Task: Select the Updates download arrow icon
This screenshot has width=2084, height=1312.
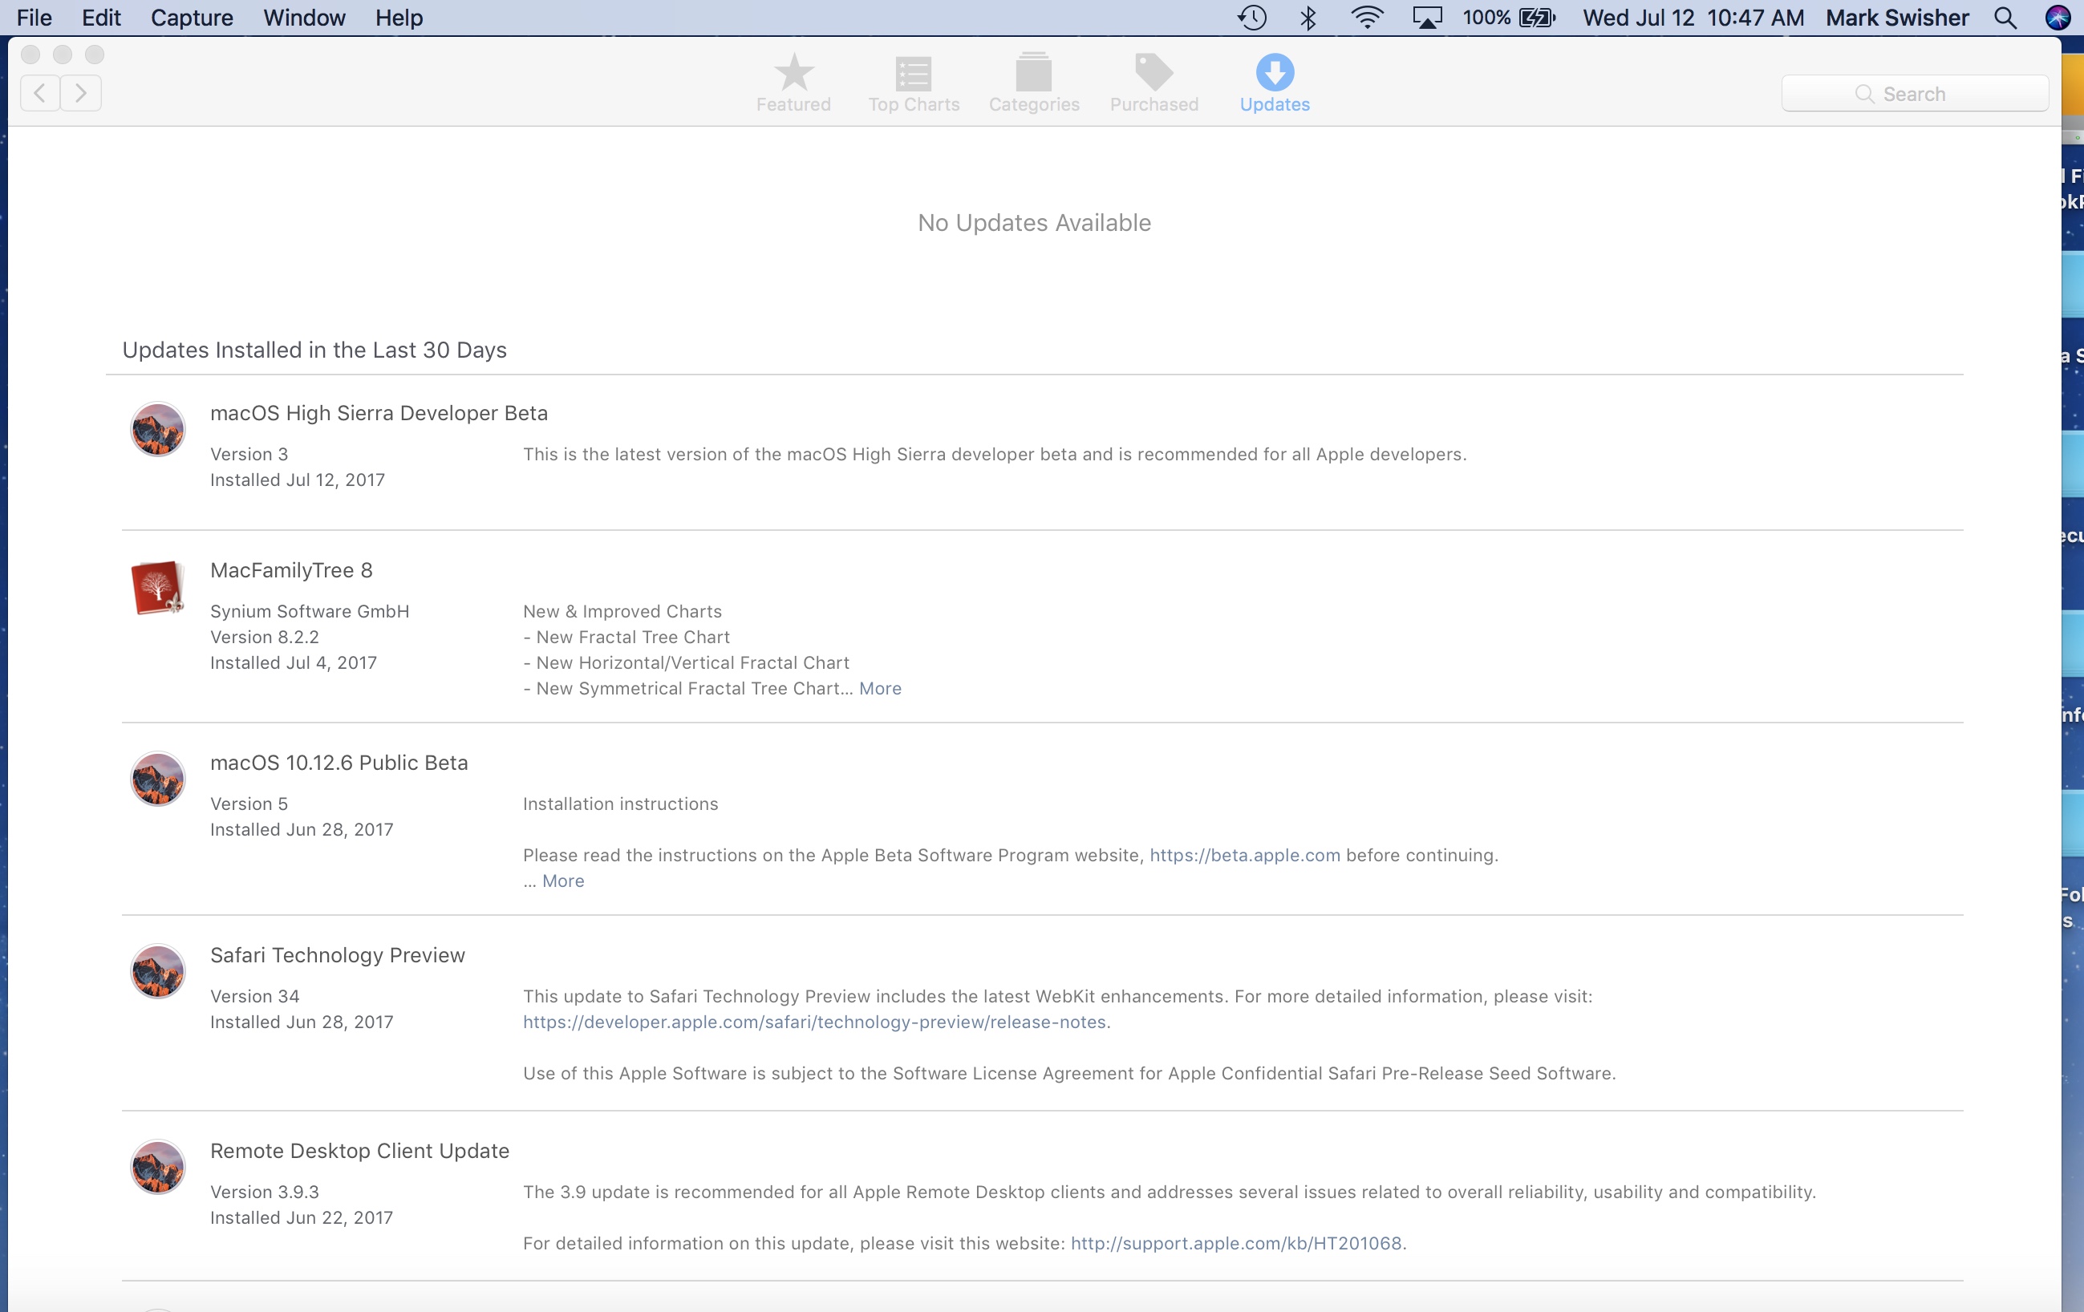Action: point(1274,73)
